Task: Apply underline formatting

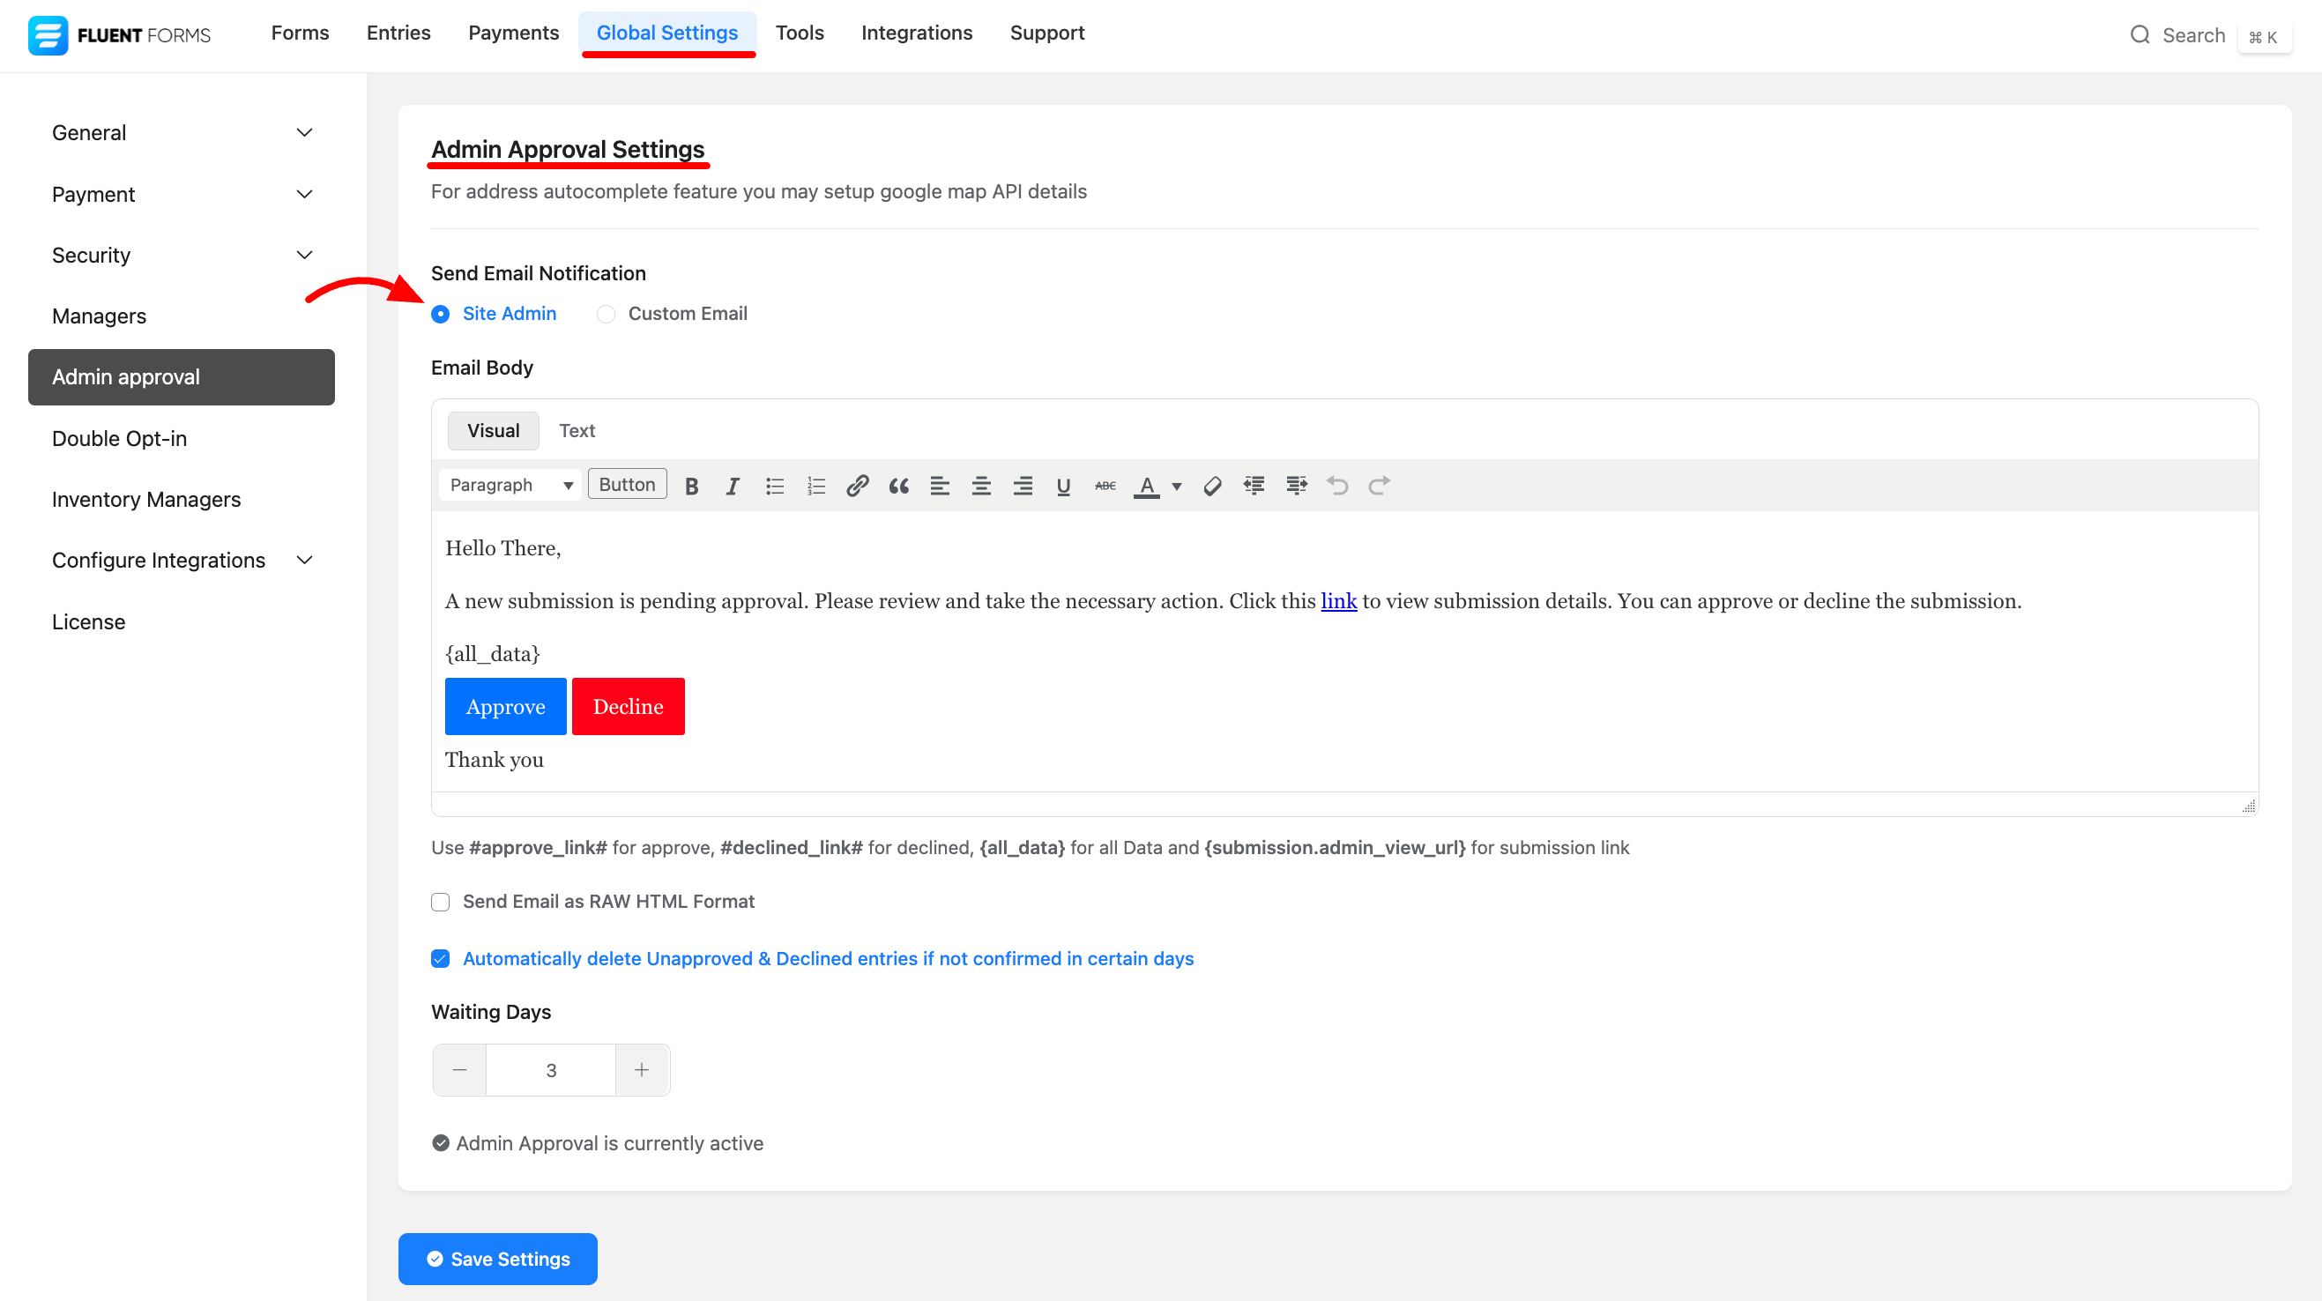Action: 1063,486
